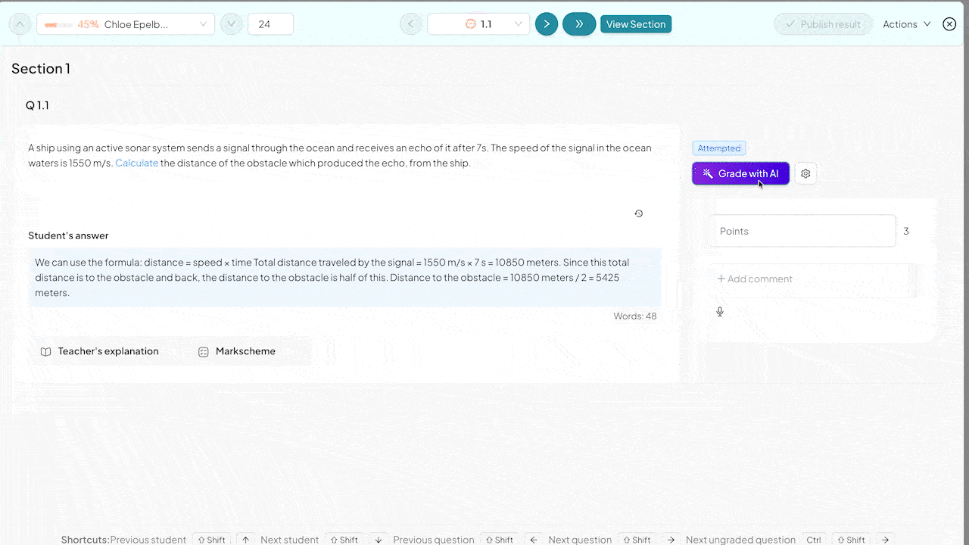
Task: Open answer history clock icon
Action: [x=639, y=213]
